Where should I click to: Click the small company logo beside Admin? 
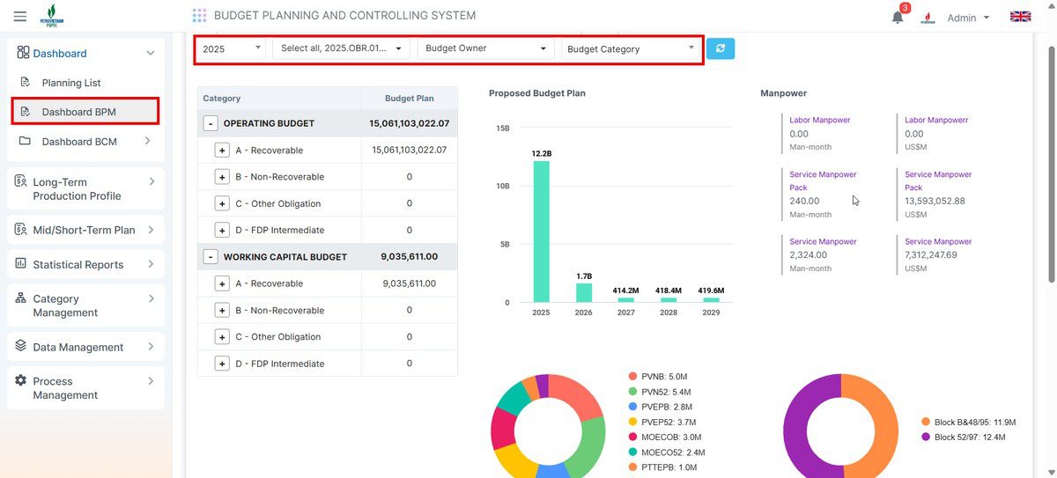point(928,18)
